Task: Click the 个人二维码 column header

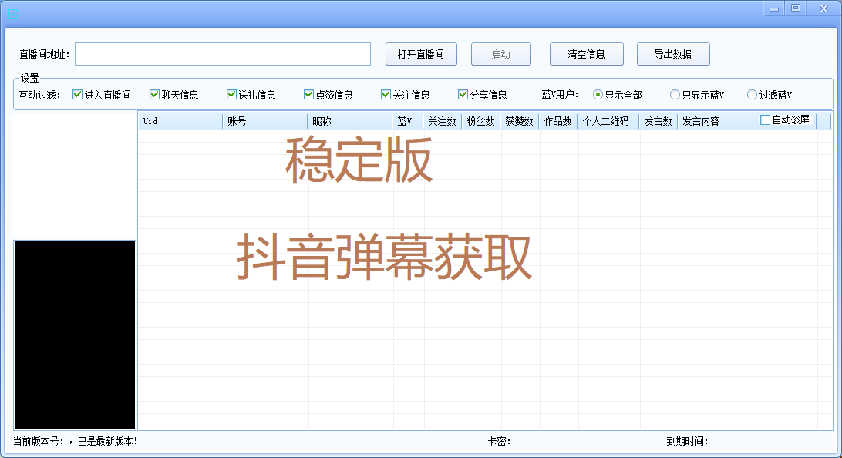Action: (608, 121)
